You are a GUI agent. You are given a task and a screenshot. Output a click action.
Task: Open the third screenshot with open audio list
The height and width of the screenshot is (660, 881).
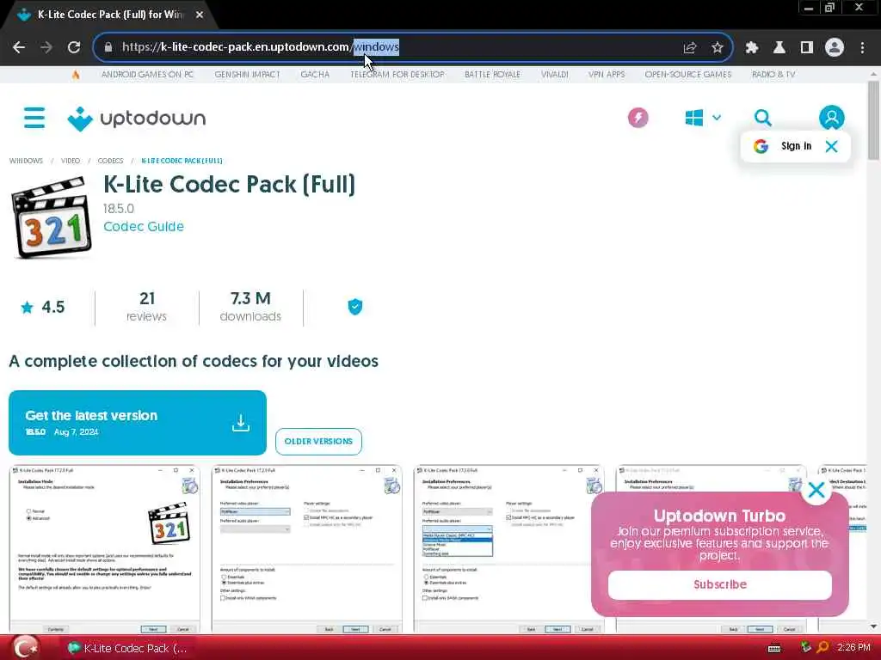click(509, 549)
